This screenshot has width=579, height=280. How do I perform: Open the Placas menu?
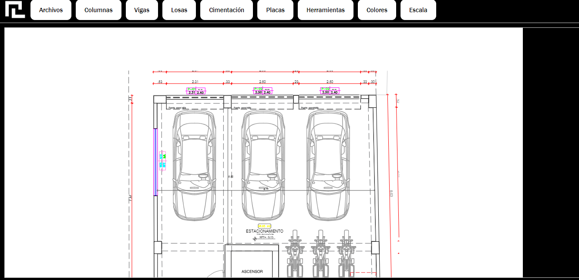click(x=275, y=10)
